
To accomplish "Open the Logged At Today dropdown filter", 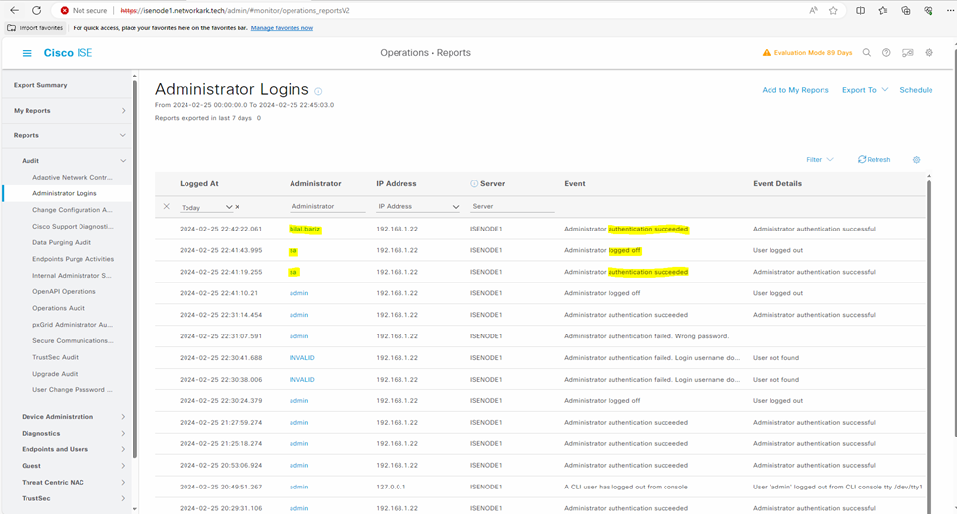I will [x=207, y=207].
